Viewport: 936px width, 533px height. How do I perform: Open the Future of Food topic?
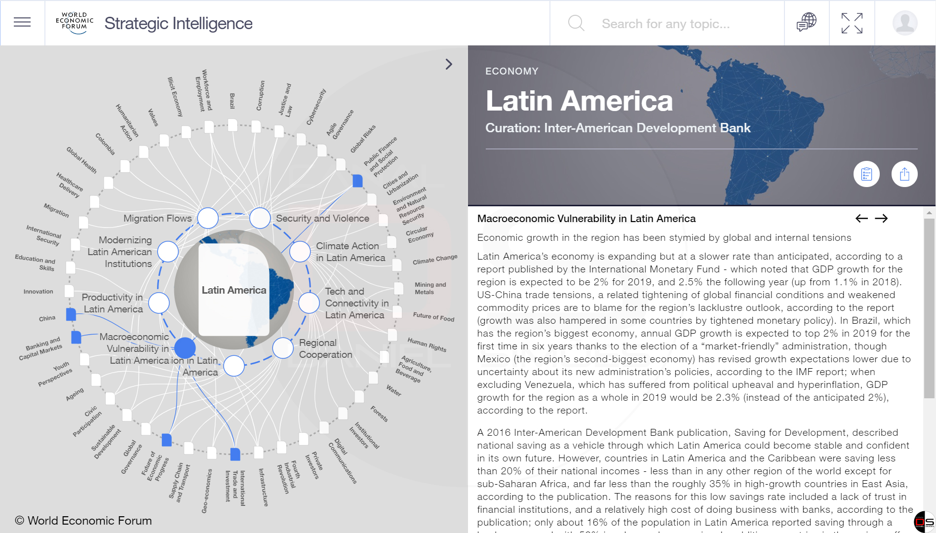pyautogui.click(x=433, y=316)
